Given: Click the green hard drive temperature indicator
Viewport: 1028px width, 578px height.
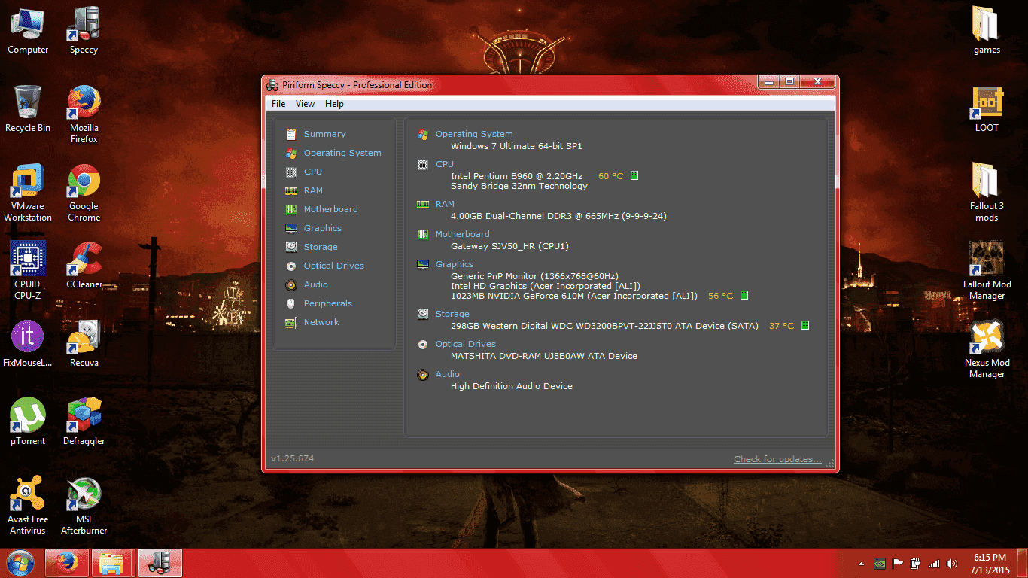Looking at the screenshot, I should (x=805, y=325).
